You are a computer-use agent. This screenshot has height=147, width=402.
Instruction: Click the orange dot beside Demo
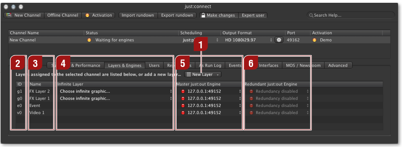tap(314, 40)
